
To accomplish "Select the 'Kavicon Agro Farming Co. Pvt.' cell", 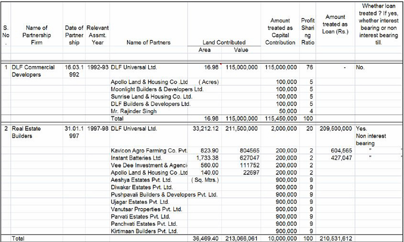I will (x=148, y=152).
